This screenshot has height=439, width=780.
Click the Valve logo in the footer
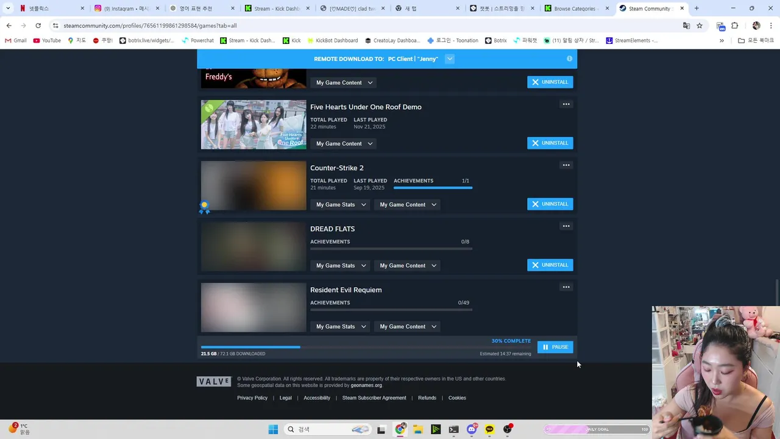click(x=214, y=381)
